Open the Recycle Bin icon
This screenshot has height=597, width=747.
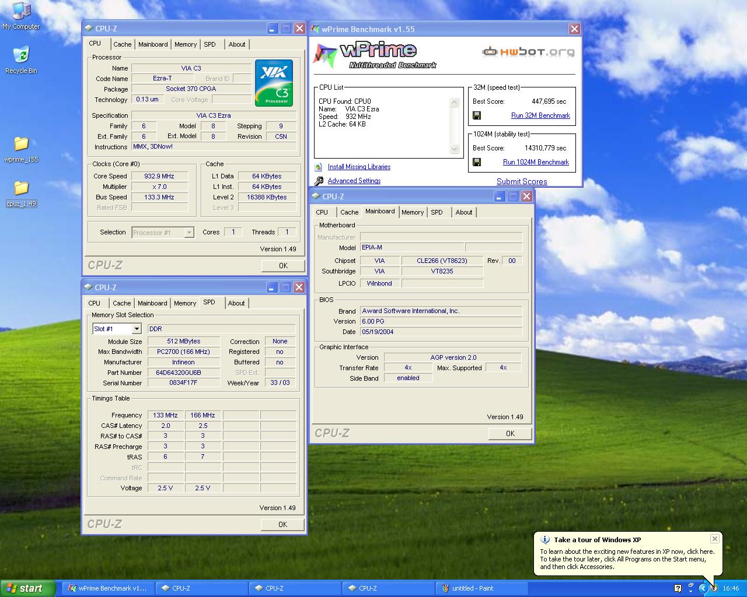tap(21, 60)
